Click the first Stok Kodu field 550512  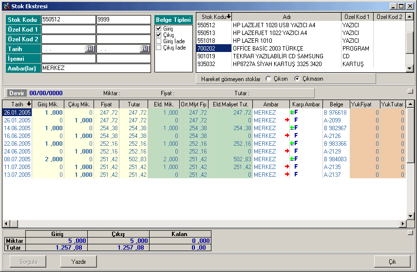coord(69,19)
